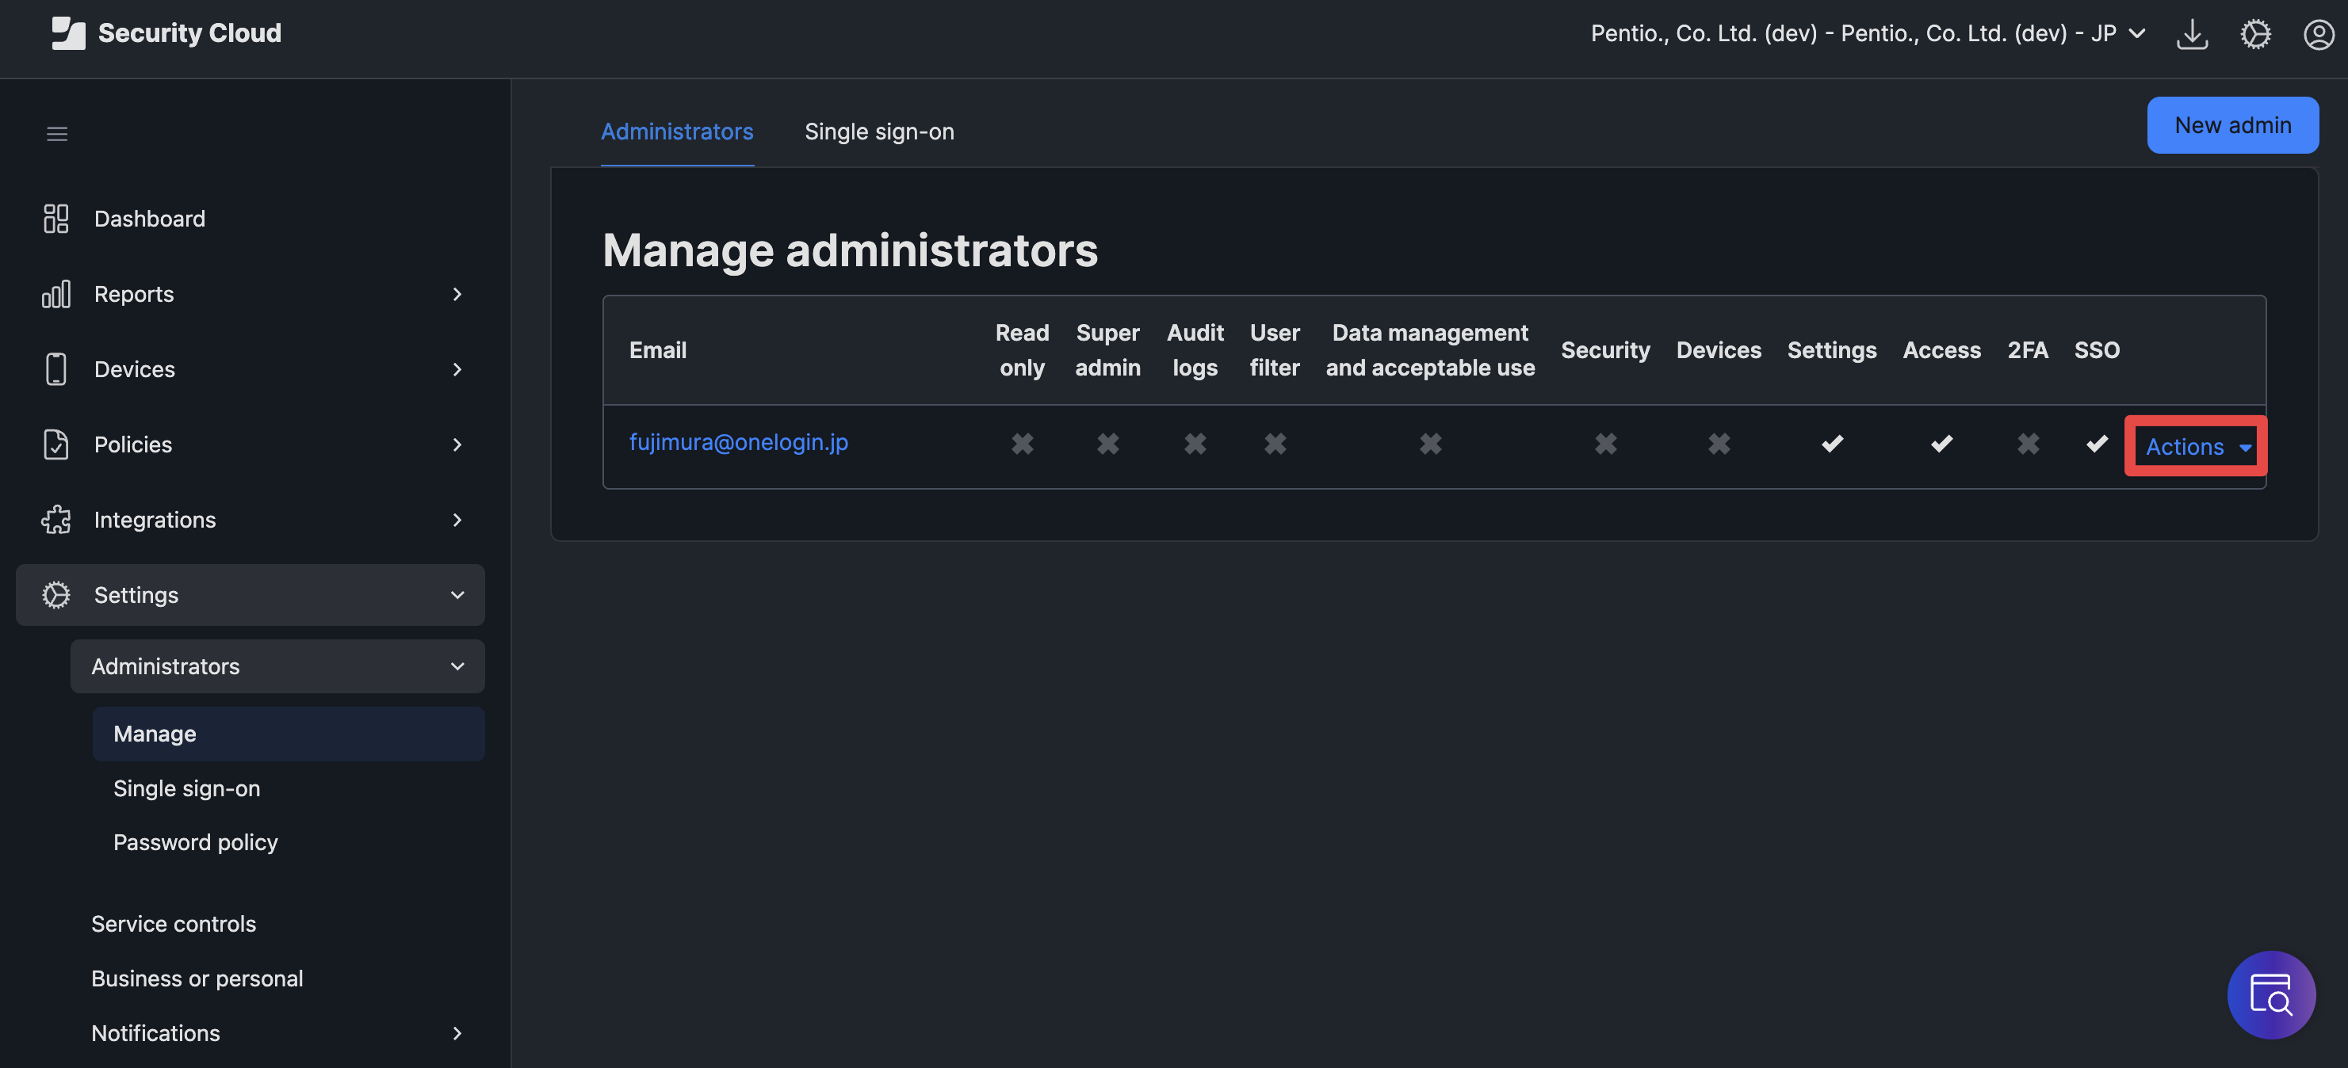The width and height of the screenshot is (2348, 1068).
Task: Open the download icon in top bar
Action: pos(2191,35)
